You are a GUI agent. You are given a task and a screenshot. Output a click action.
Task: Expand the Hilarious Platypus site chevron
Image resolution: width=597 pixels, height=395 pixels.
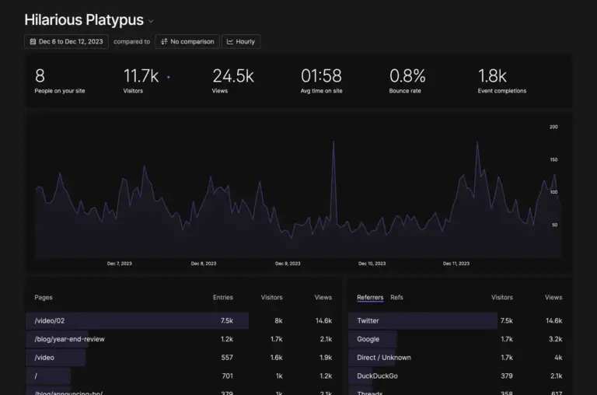(152, 22)
